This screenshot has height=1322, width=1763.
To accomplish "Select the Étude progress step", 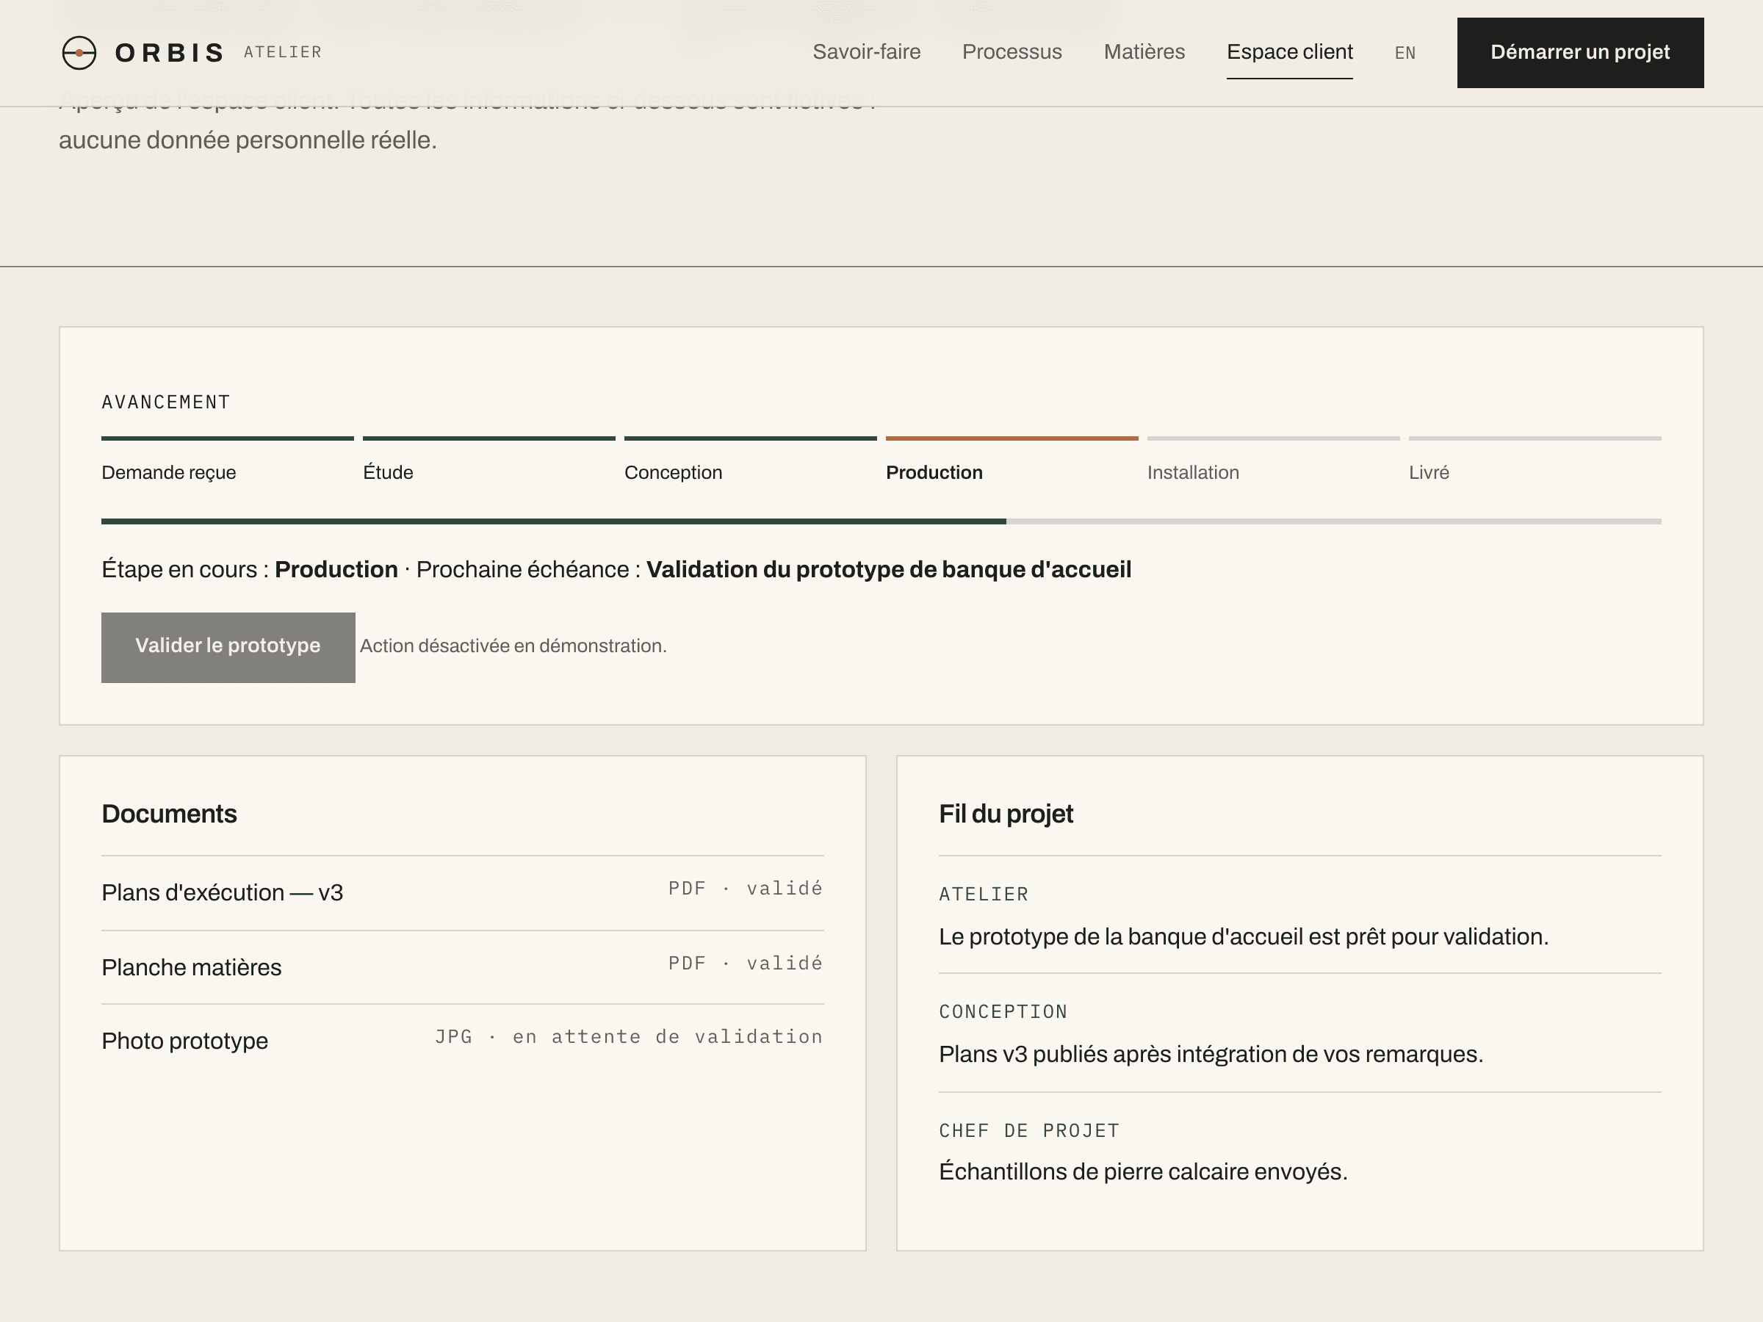I will pos(488,460).
